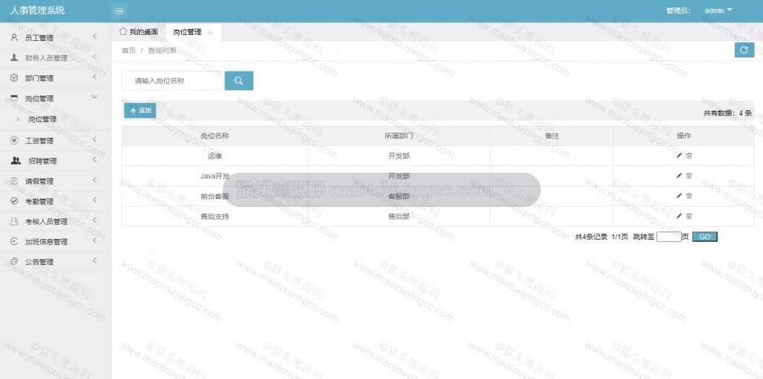Click the magnifier search button
Image resolution: width=763 pixels, height=379 pixels.
coord(239,80)
